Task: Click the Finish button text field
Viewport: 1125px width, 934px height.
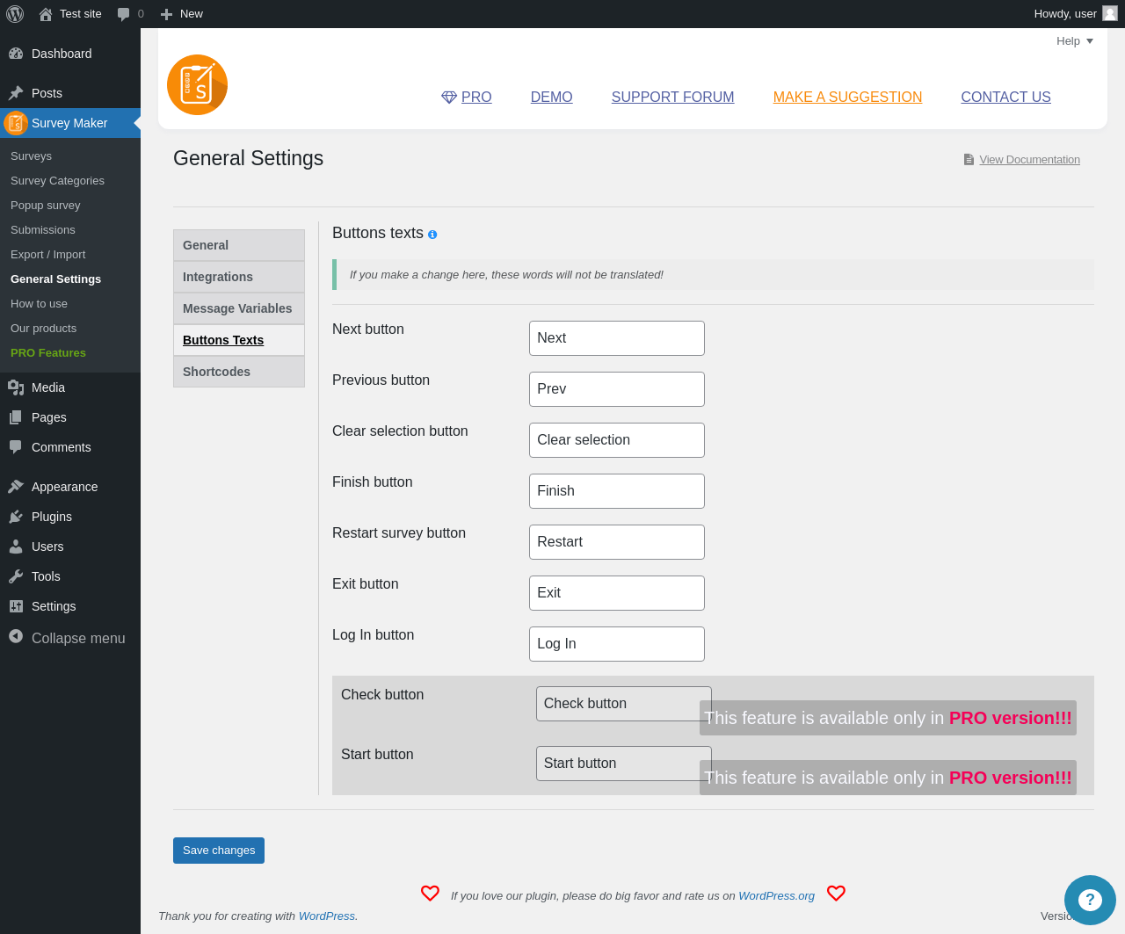Action: [617, 491]
